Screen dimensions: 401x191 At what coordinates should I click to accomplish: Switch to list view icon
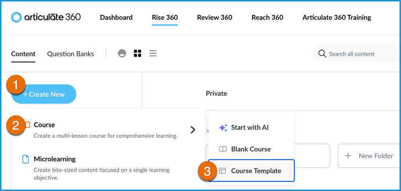153,53
